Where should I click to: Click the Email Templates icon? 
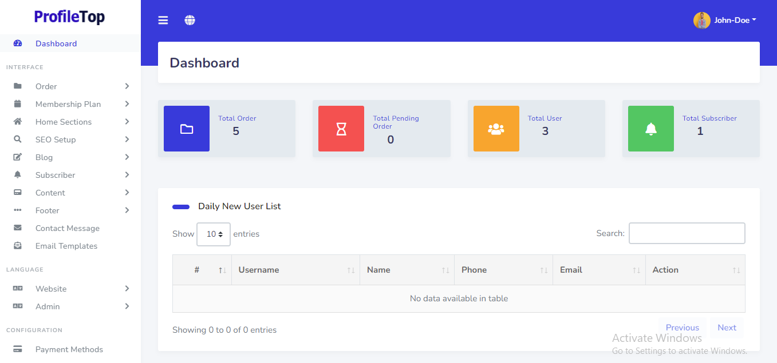pyautogui.click(x=18, y=246)
